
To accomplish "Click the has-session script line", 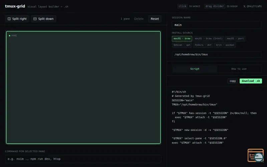I will 214,113.
